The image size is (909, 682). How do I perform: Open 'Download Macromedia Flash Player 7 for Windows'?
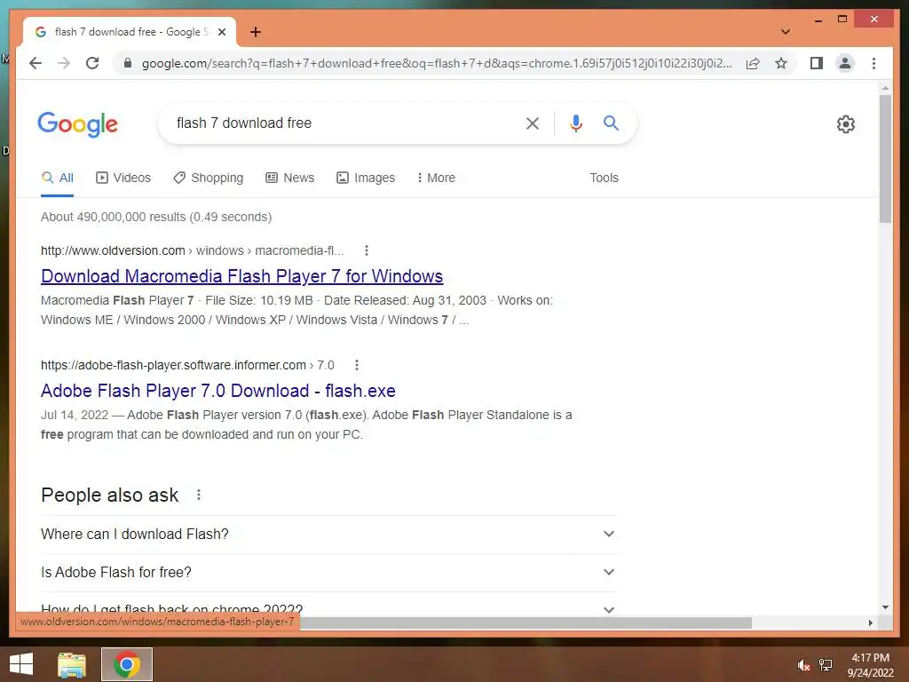(x=241, y=276)
